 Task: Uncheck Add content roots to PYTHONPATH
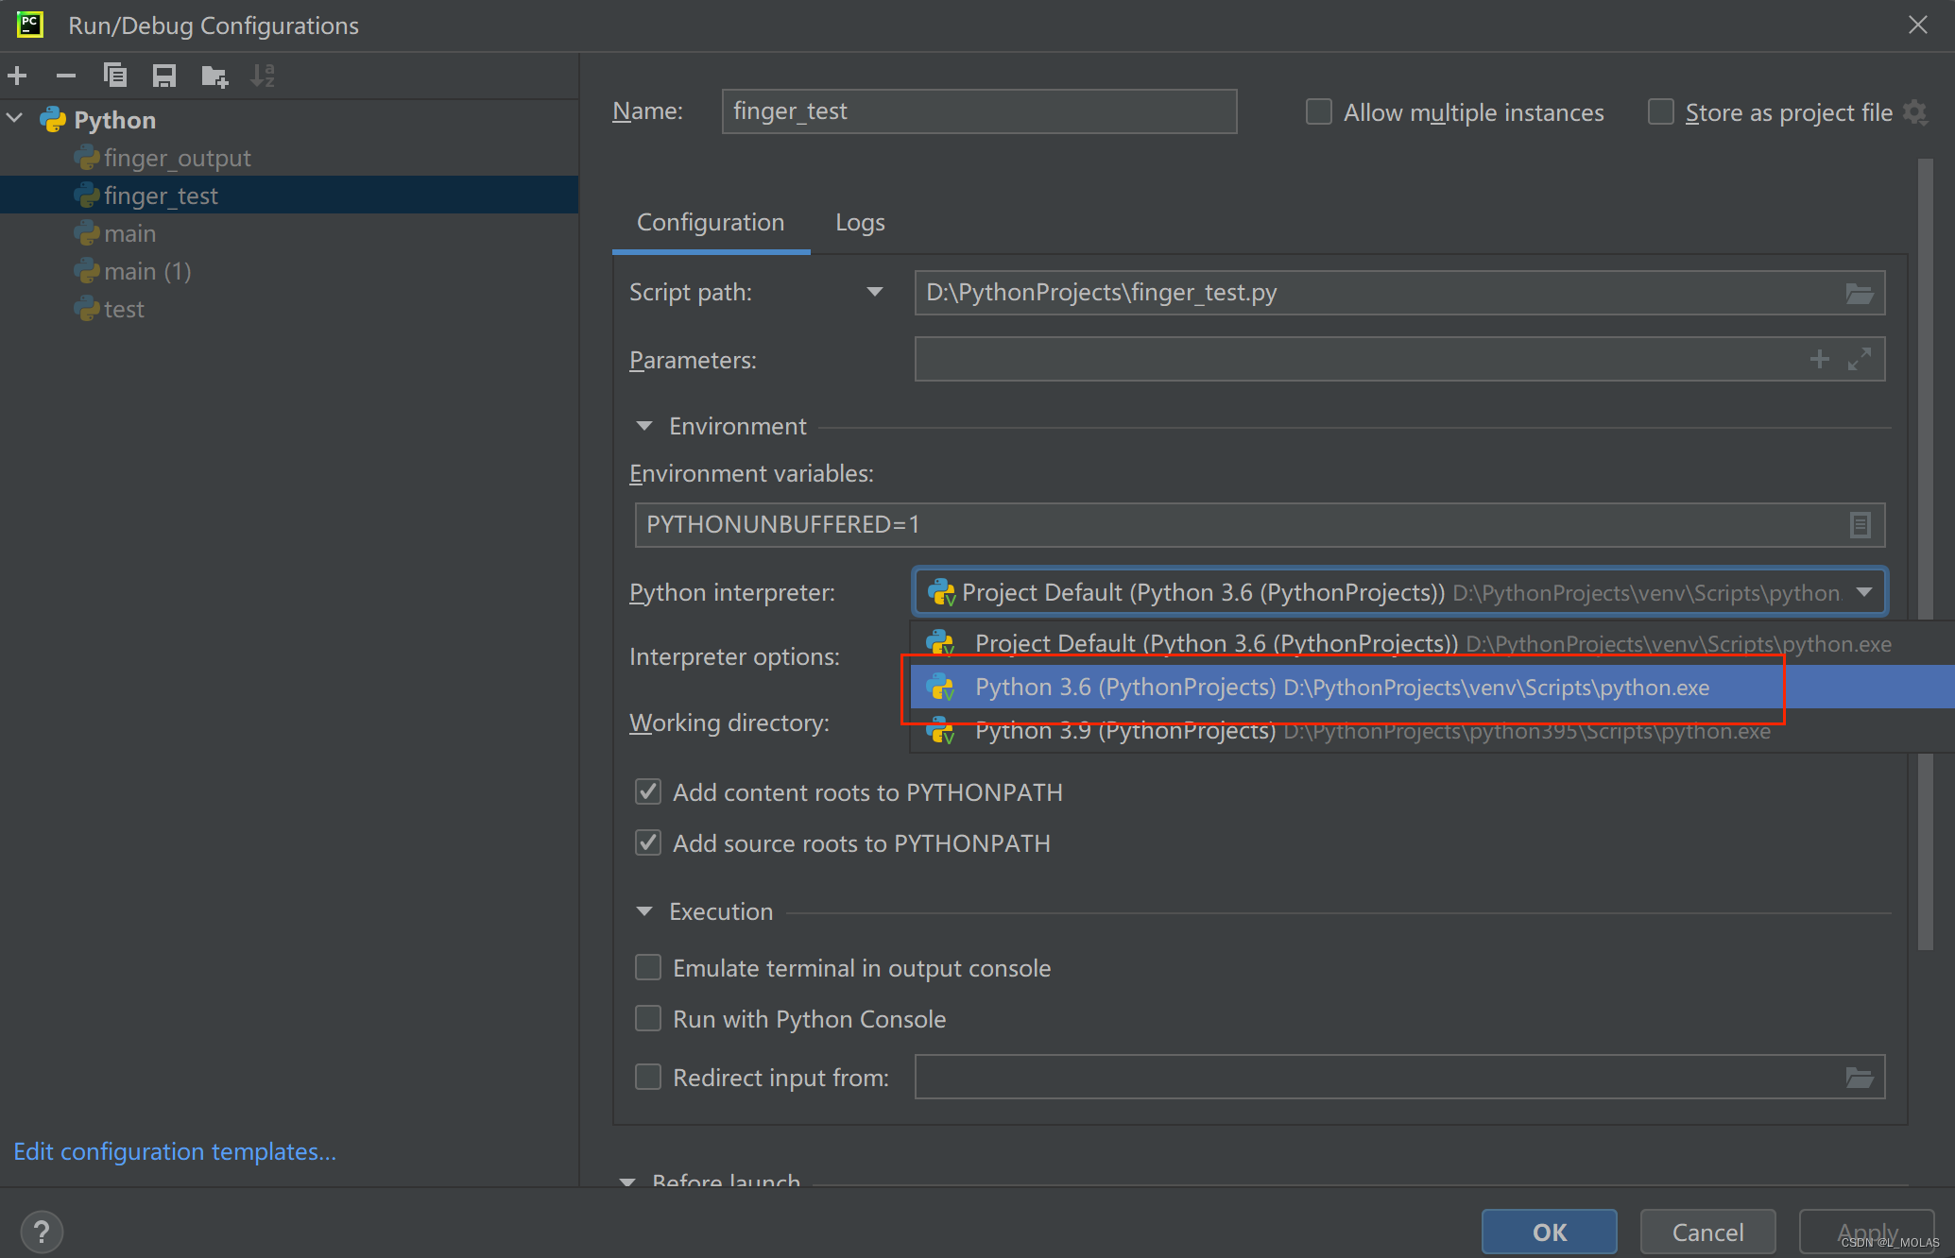[648, 792]
